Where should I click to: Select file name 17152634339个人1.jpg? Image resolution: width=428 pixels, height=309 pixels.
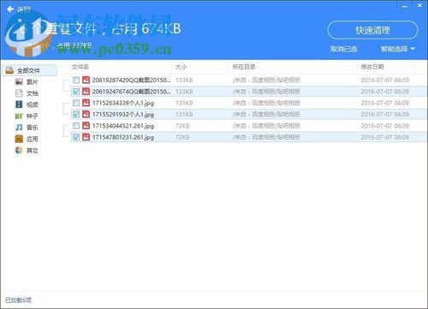[123, 103]
